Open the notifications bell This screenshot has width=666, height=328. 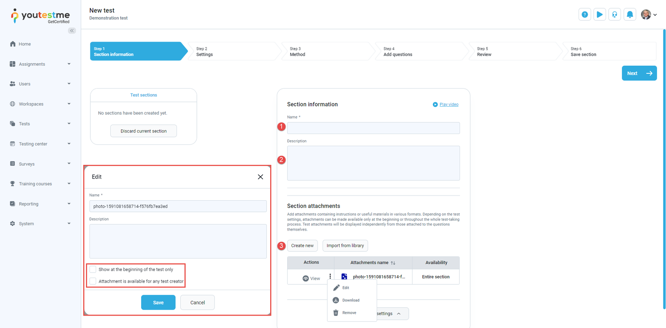630,15
